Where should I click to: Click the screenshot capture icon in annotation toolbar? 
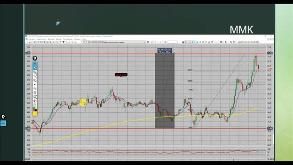click(35, 97)
